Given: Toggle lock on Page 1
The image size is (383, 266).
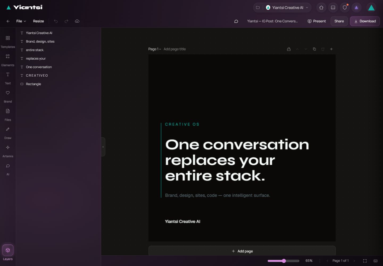Looking at the screenshot, I should pyautogui.click(x=289, y=49).
